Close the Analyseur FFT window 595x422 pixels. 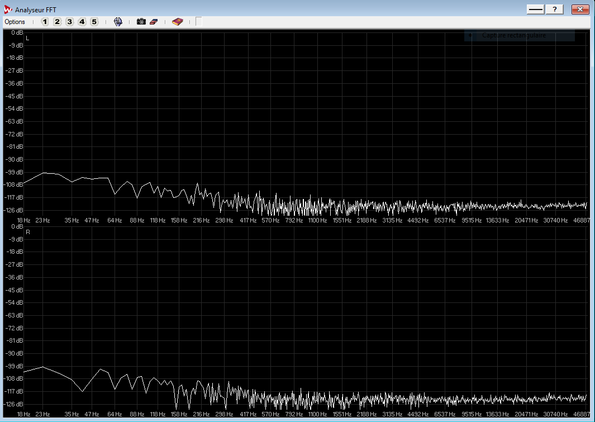click(x=580, y=10)
